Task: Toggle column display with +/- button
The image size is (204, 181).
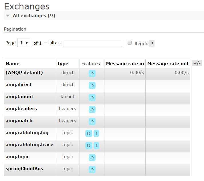Action: pyautogui.click(x=197, y=63)
